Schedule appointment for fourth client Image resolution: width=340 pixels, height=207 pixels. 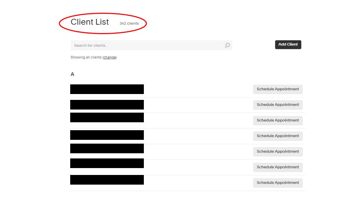coord(278,136)
